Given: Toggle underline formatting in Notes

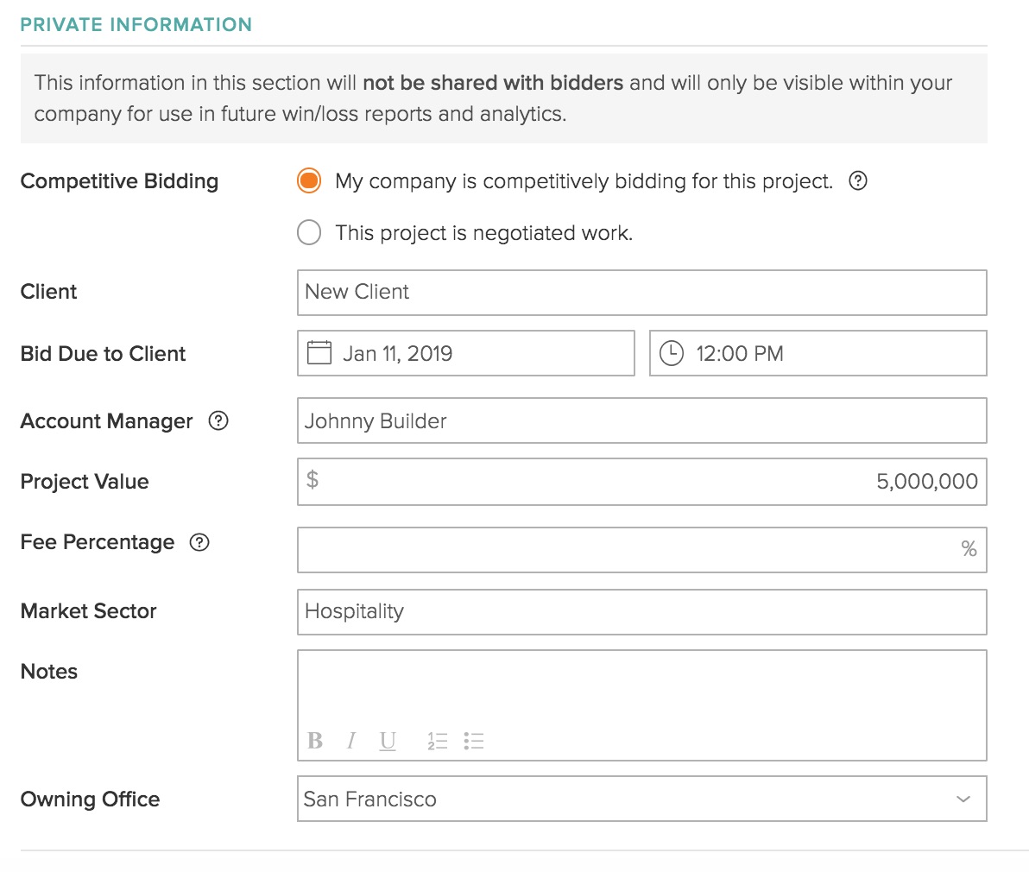Looking at the screenshot, I should point(388,741).
